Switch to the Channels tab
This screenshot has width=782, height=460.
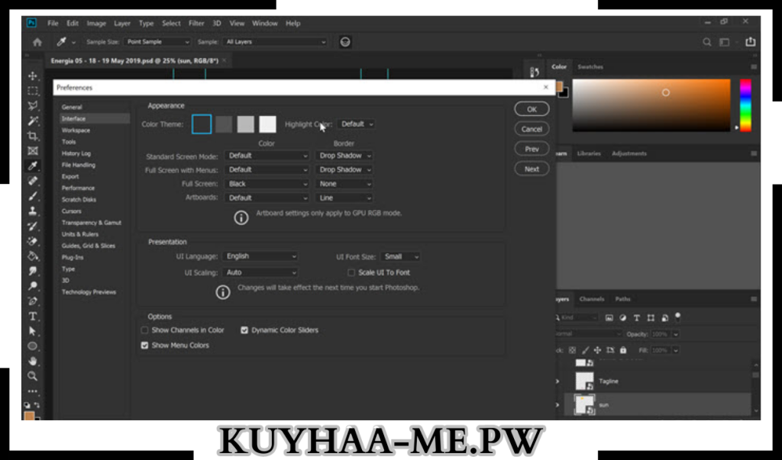tap(592, 299)
